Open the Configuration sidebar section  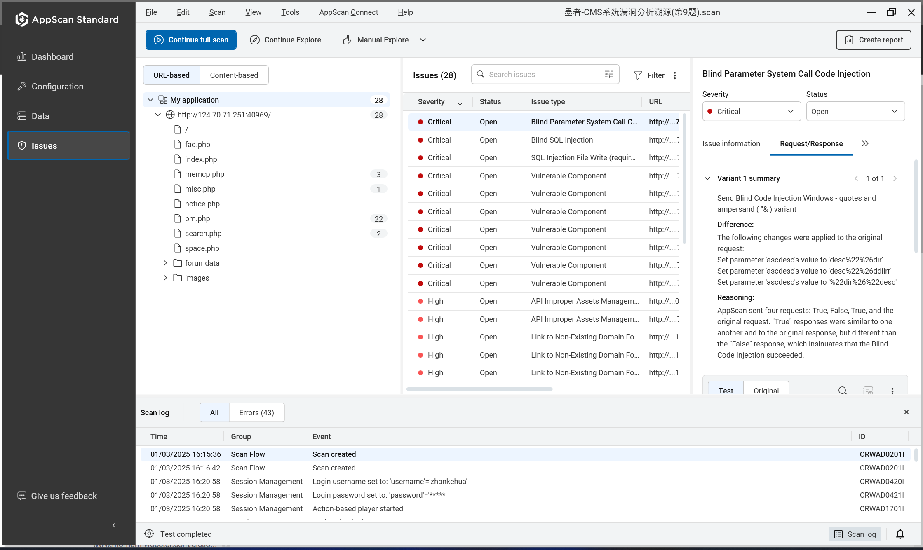[68, 87]
